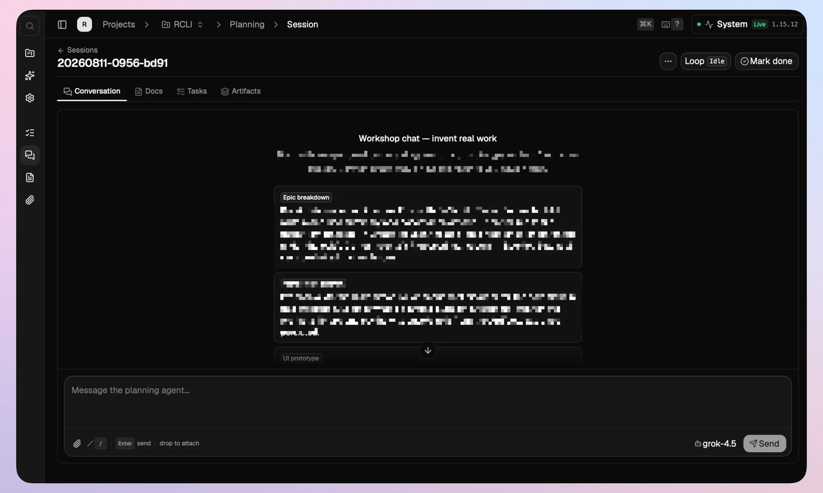823x493 pixels.
Task: Open the attachments paperclip icon in the sidebar
Action: pyautogui.click(x=29, y=200)
